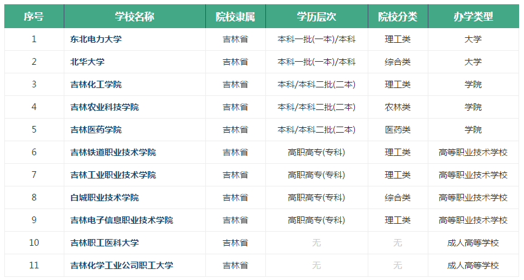This screenshot has height=280, width=524.
Task: Click row number 11 cell
Action: (x=34, y=266)
